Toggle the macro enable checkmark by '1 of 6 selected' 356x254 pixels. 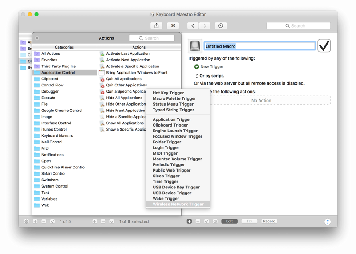pos(112,221)
